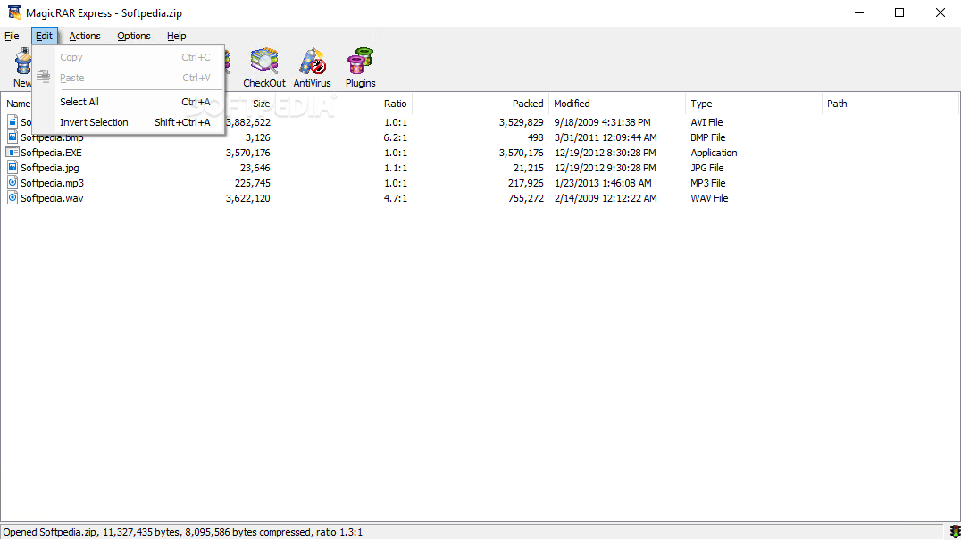Choose Invert Selection from Edit menu
The height and width of the screenshot is (540, 961).
tap(129, 122)
